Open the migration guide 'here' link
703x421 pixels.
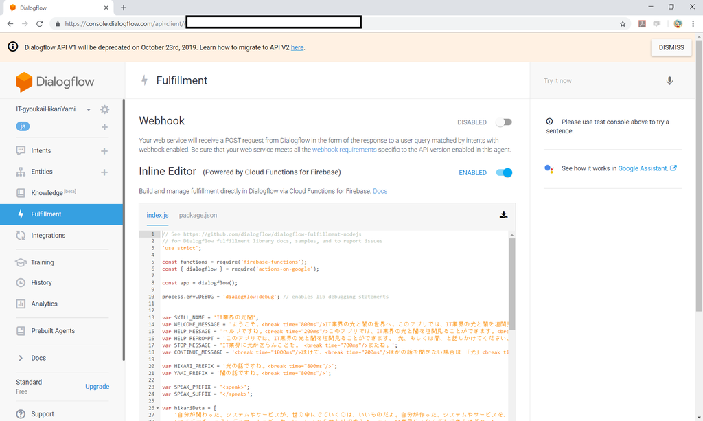(297, 47)
